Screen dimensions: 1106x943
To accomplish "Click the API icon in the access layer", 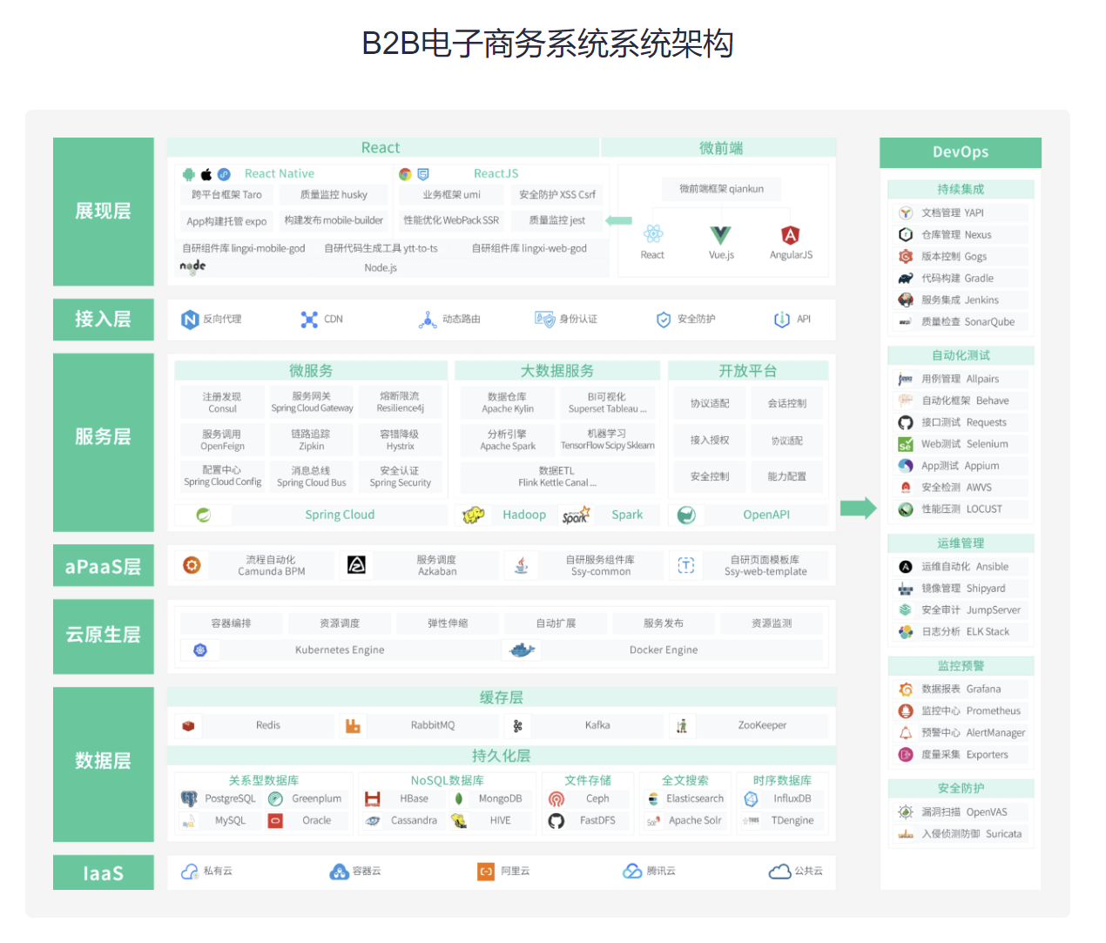I will pyautogui.click(x=782, y=320).
